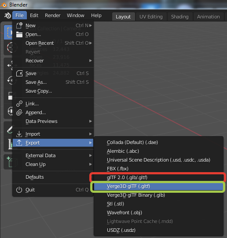Export as Stl (.stl)
The width and height of the screenshot is (227, 238).
tap(158, 204)
